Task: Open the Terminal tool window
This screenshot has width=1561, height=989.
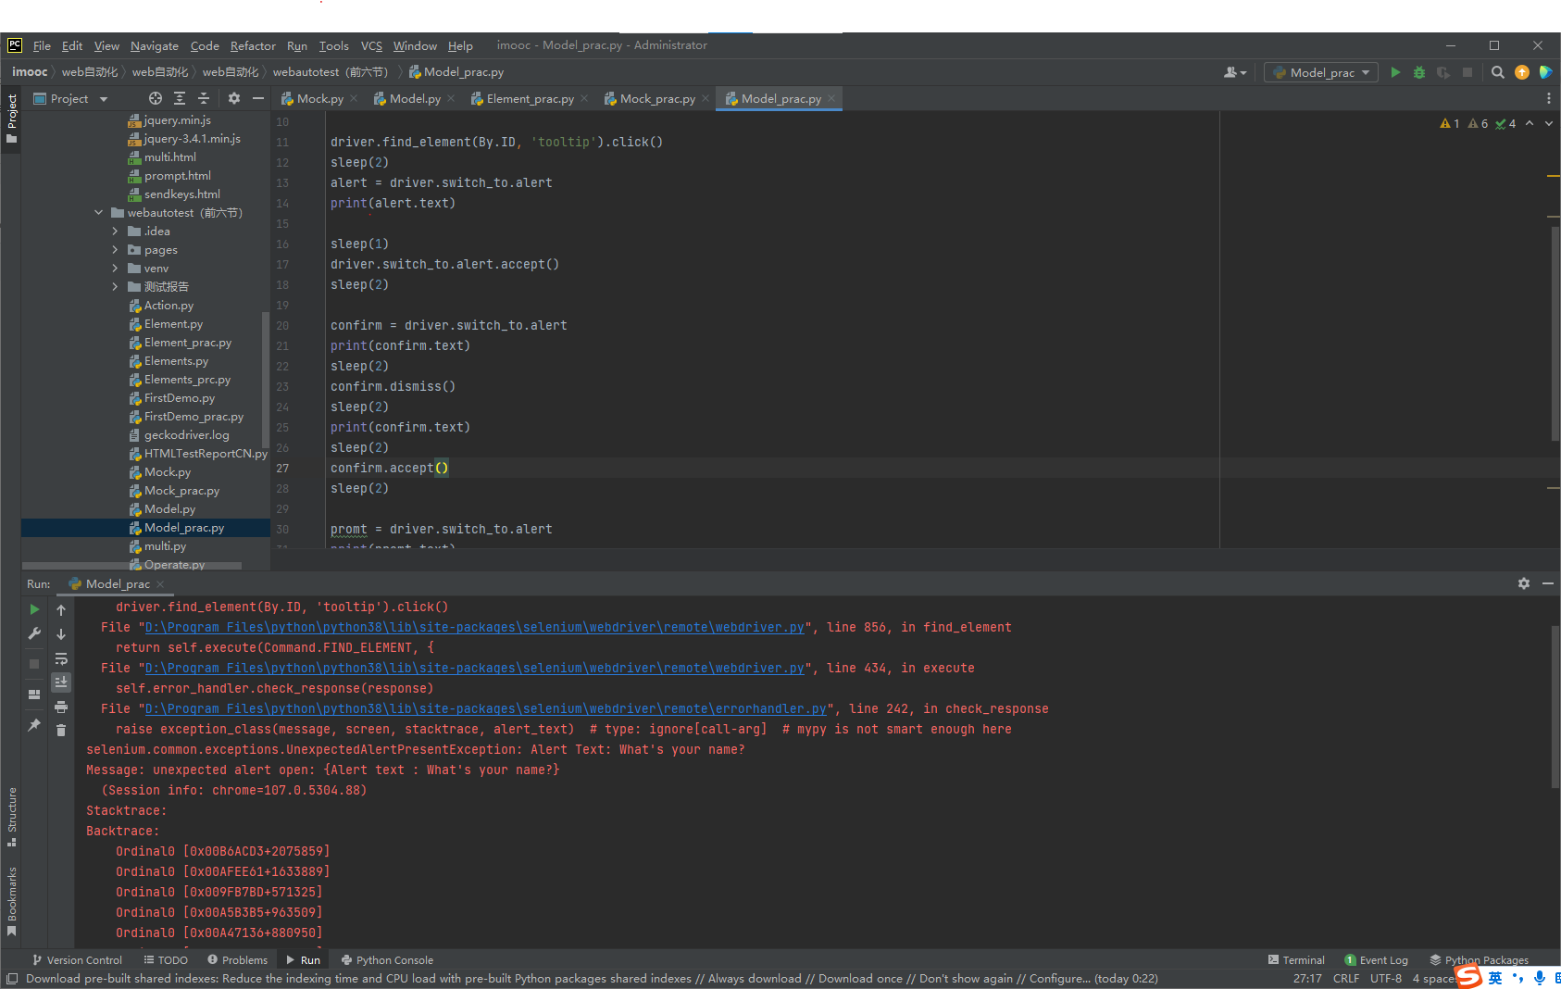Action: click(x=1296, y=960)
